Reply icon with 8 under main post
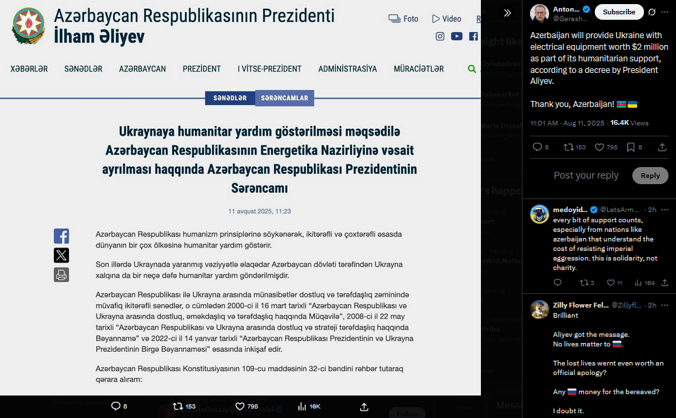Image resolution: width=676 pixels, height=418 pixels. tap(541, 147)
